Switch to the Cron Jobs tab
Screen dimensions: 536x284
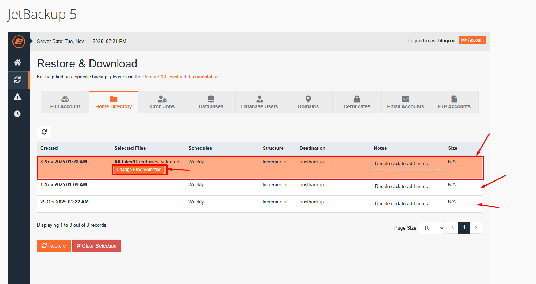[162, 102]
